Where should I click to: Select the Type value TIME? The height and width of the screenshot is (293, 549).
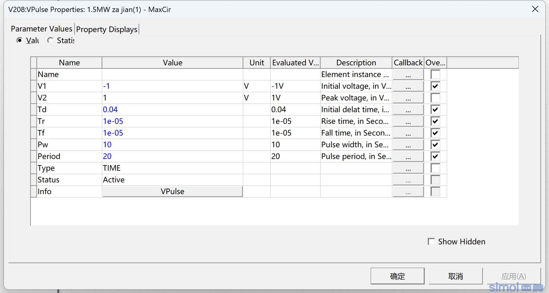(172, 168)
